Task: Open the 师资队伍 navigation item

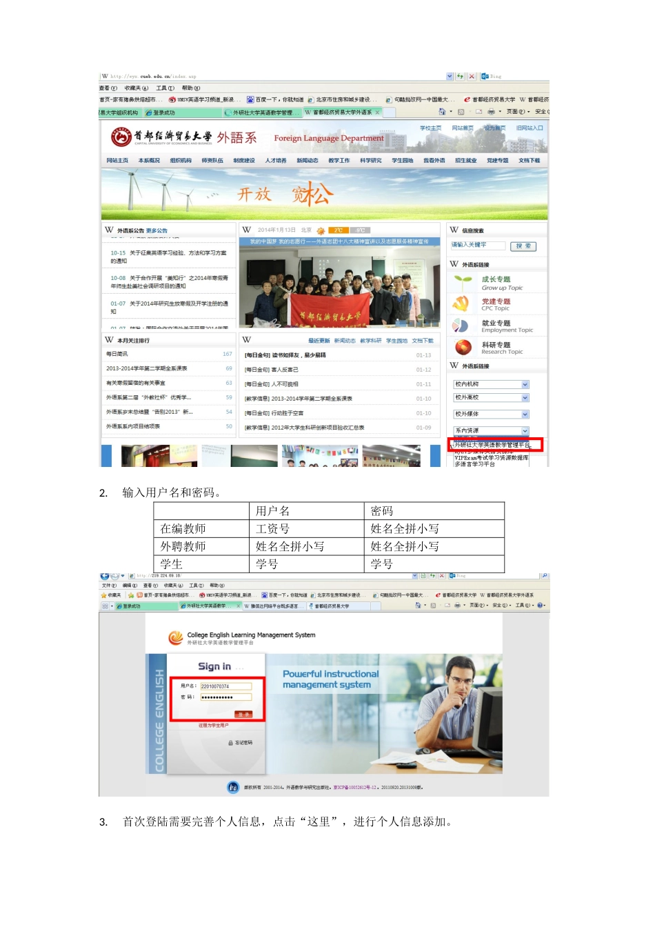Action: (x=212, y=161)
